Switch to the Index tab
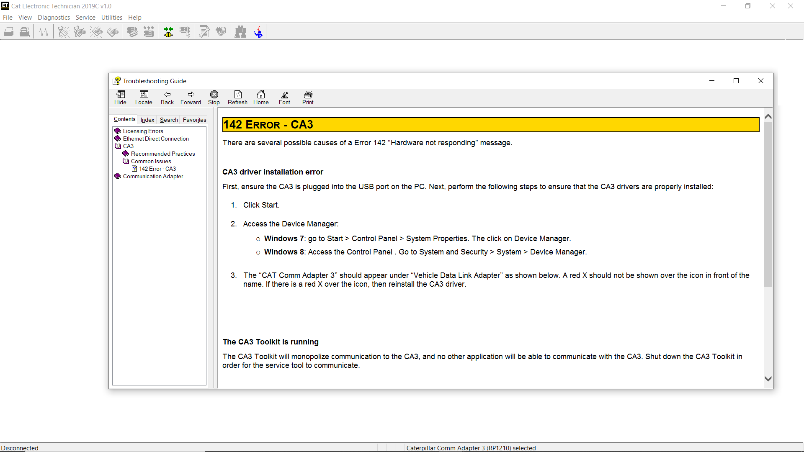This screenshot has width=804, height=452. click(147, 120)
